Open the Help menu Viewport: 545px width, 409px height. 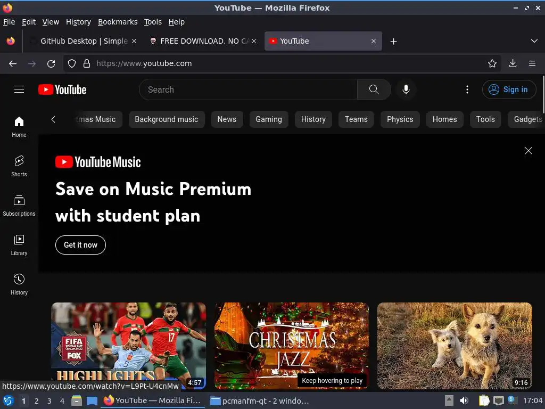pos(177,22)
